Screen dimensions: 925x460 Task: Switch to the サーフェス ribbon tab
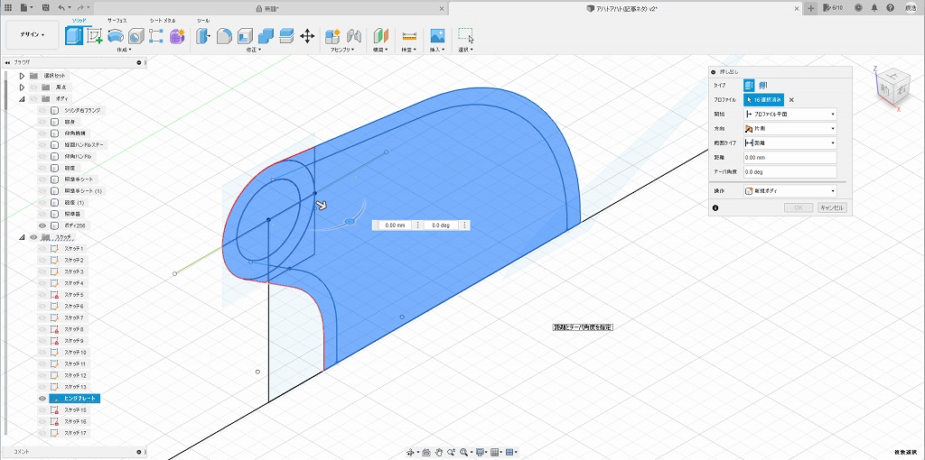[x=117, y=20]
